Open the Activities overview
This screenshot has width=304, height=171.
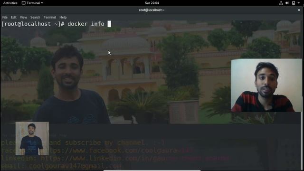(10, 3)
